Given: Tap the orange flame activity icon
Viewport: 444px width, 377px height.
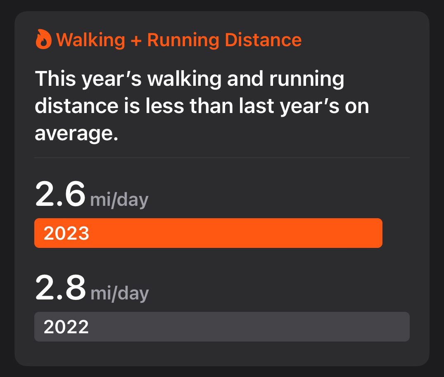Looking at the screenshot, I should point(44,39).
